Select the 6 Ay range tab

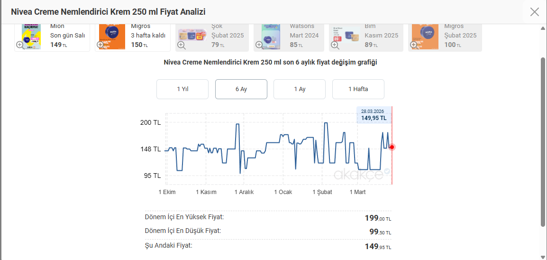pos(241,89)
